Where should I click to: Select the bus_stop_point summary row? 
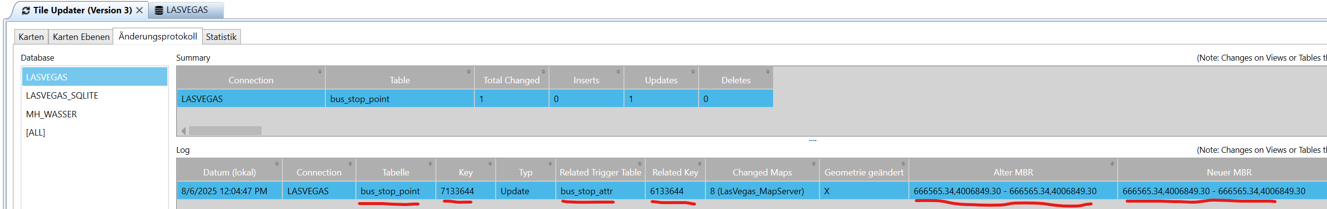(474, 98)
